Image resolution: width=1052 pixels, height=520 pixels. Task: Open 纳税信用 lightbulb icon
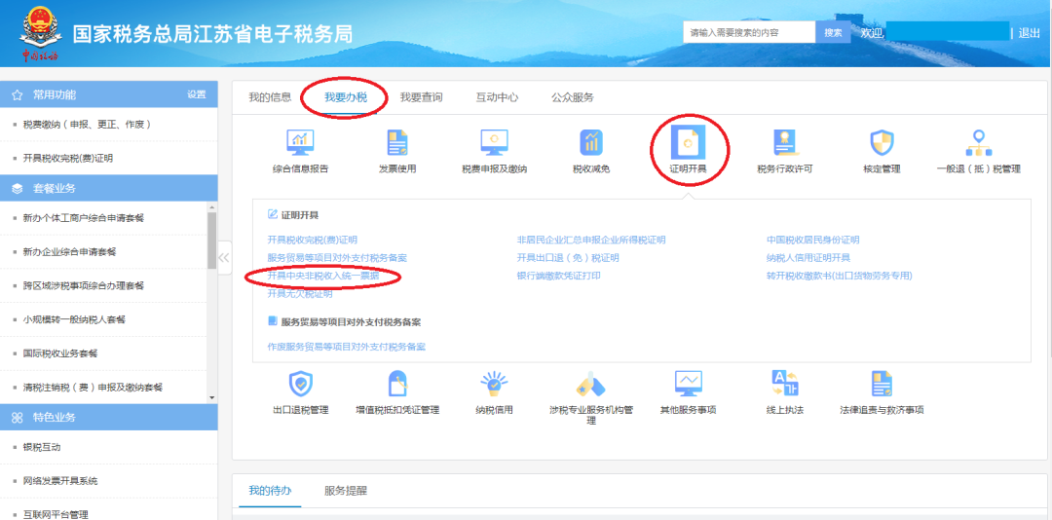tap(494, 384)
